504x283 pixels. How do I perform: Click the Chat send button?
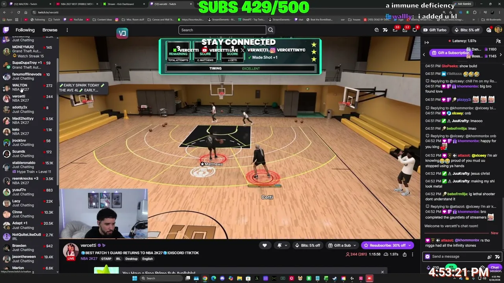tap(495, 268)
